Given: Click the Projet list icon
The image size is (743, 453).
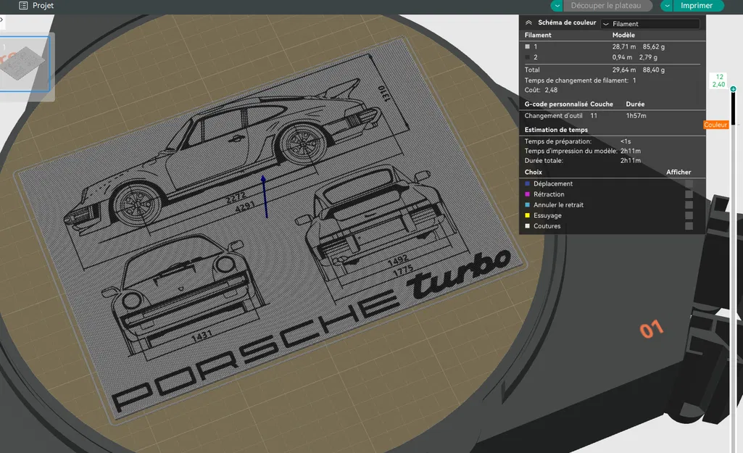Looking at the screenshot, I should coord(23,6).
